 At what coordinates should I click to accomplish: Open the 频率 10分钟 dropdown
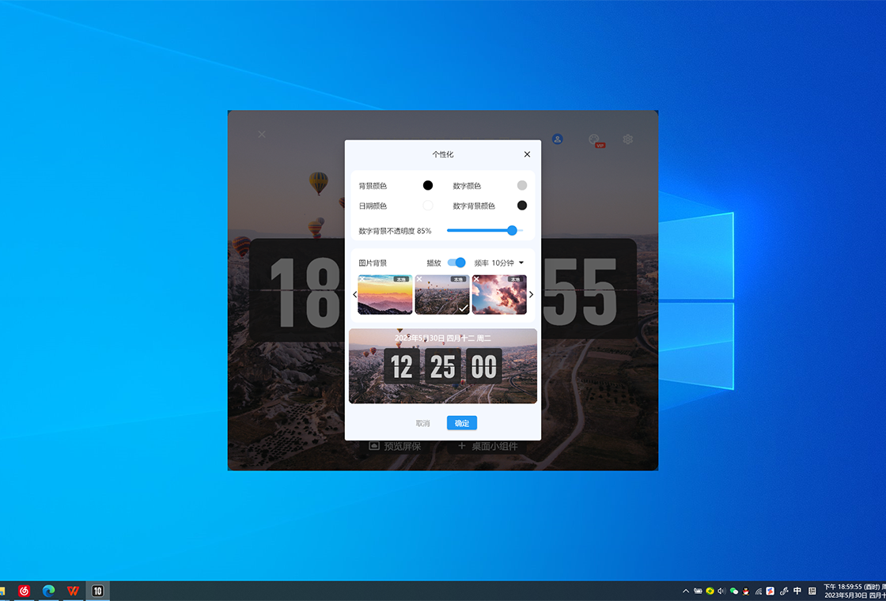coord(506,263)
